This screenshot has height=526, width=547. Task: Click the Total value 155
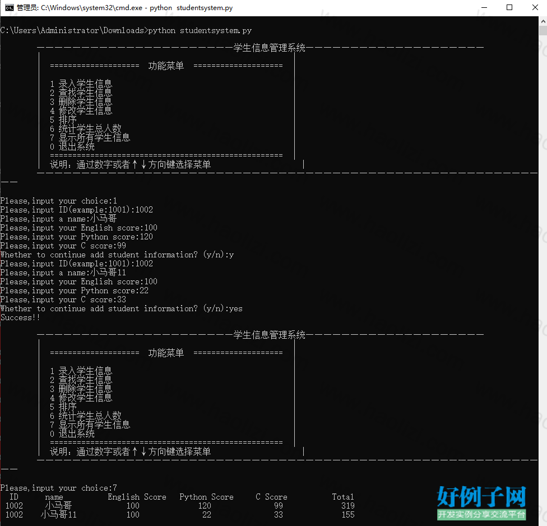348,515
